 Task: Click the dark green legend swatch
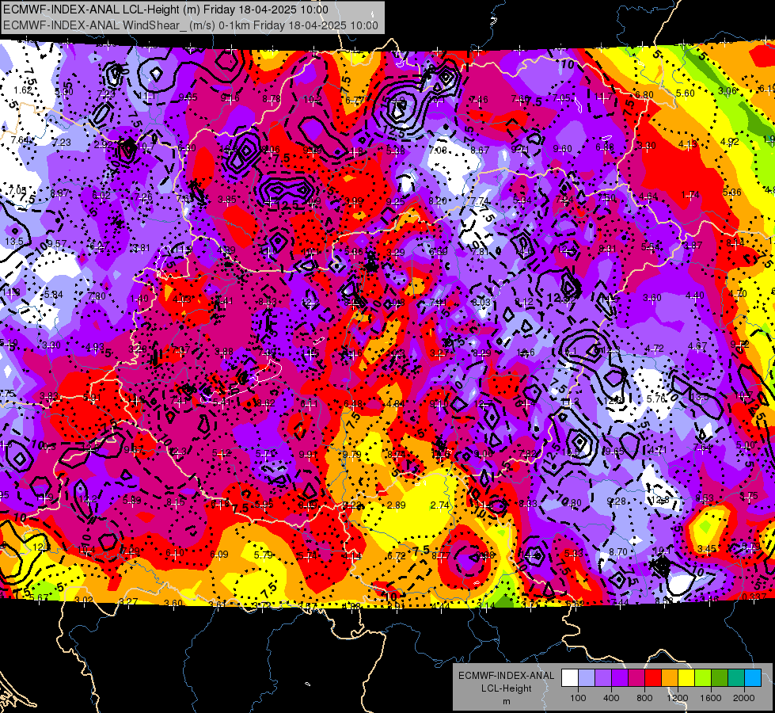tap(719, 678)
